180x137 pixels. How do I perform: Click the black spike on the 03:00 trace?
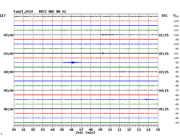coord(103,53)
